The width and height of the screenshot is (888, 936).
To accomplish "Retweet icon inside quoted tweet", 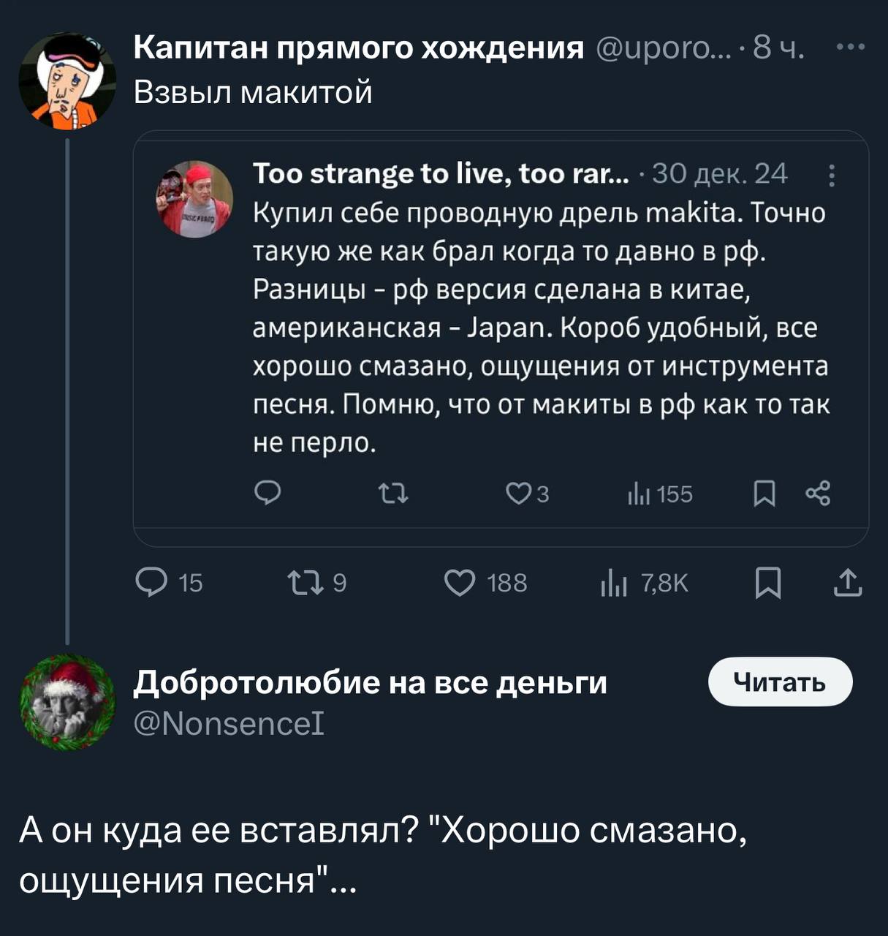I will point(395,494).
